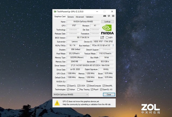Click the Bandwidth field 80.0 GB/s
This screenshot has height=117, width=172.
pos(105,61)
